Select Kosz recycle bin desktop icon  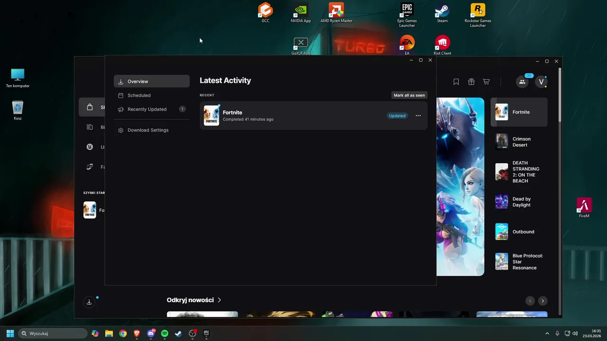[18, 110]
